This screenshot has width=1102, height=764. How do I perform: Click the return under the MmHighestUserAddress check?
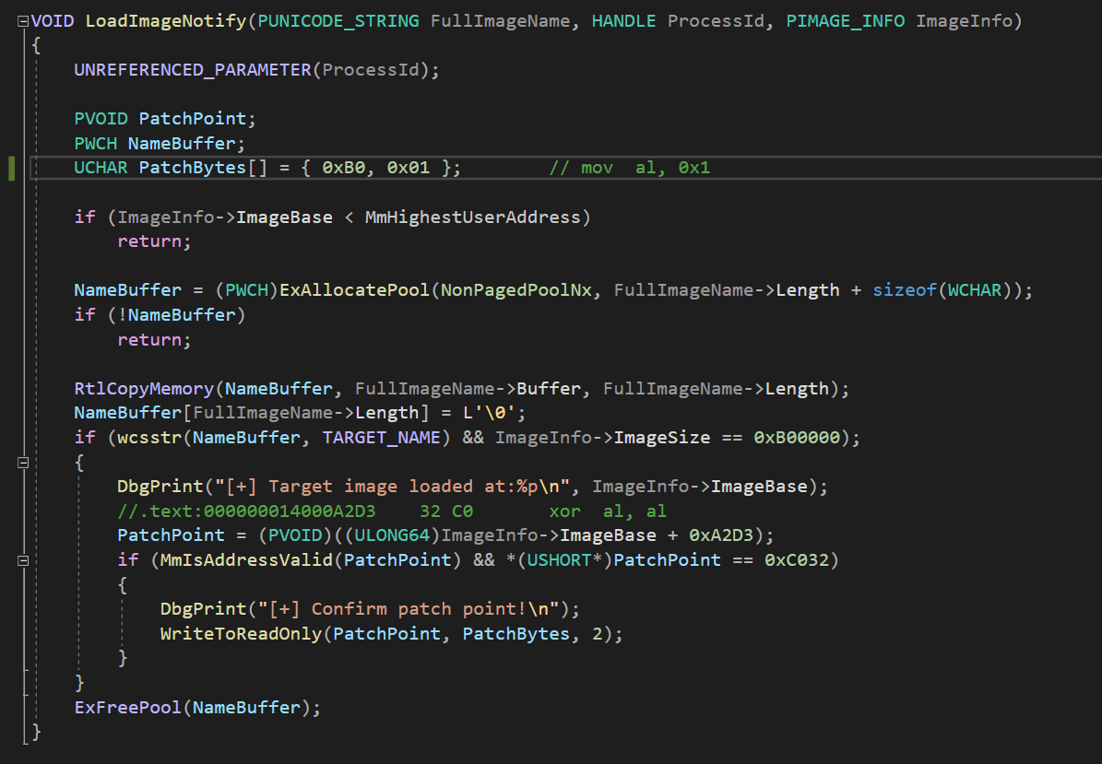click(149, 241)
